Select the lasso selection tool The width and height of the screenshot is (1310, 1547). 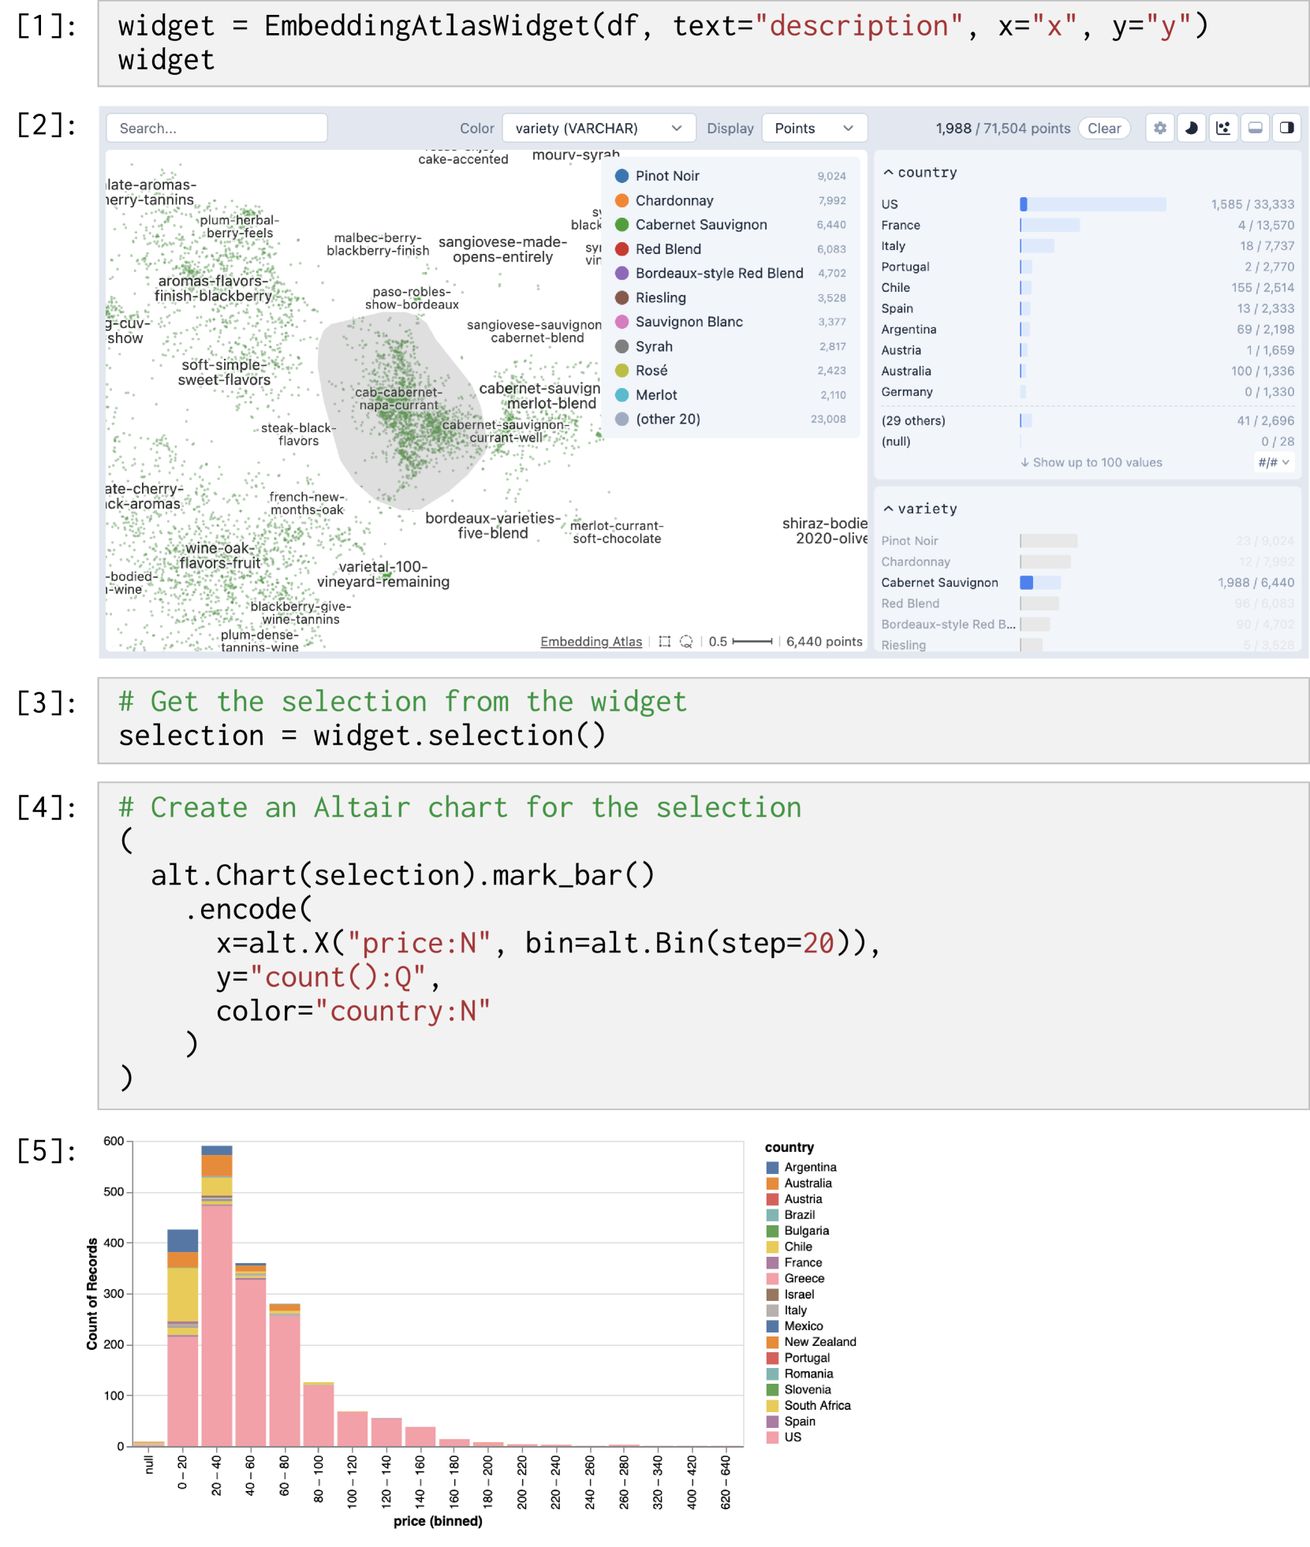tap(686, 642)
